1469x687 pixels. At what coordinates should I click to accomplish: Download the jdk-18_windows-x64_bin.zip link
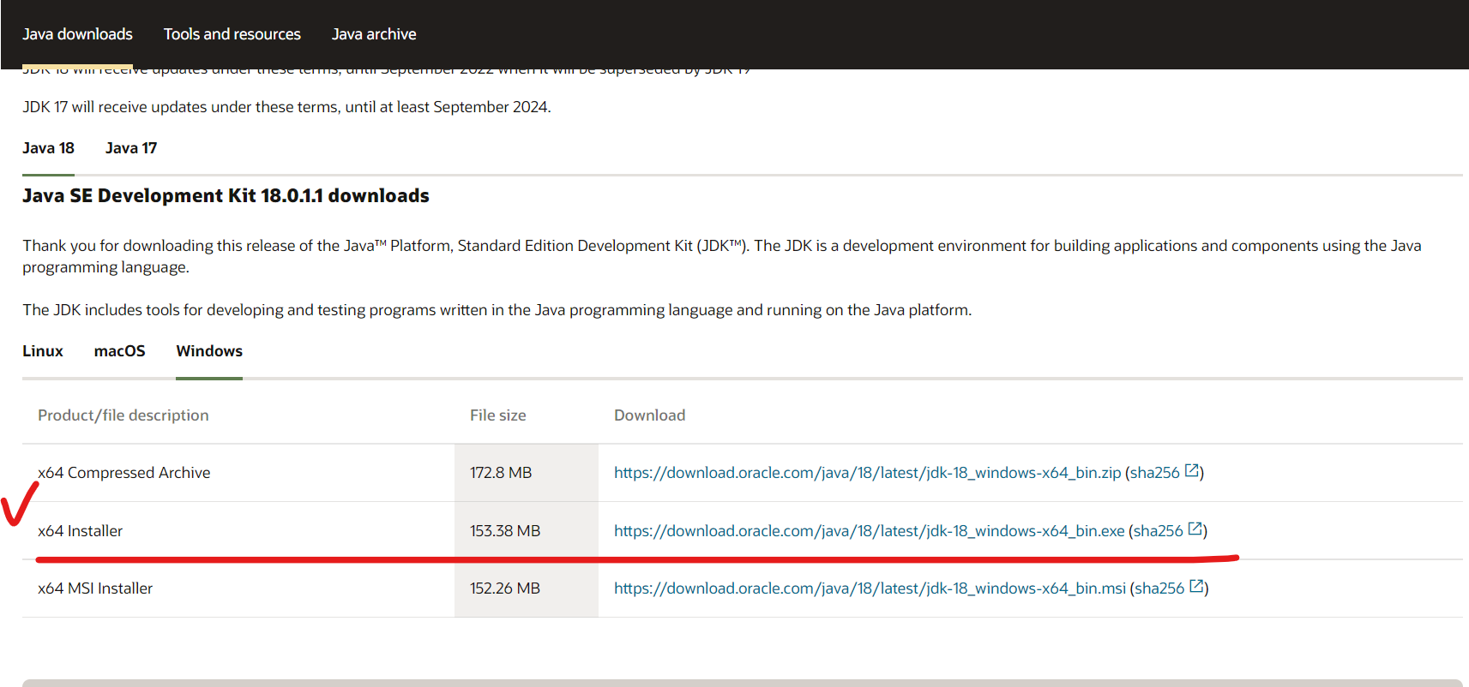[867, 473]
